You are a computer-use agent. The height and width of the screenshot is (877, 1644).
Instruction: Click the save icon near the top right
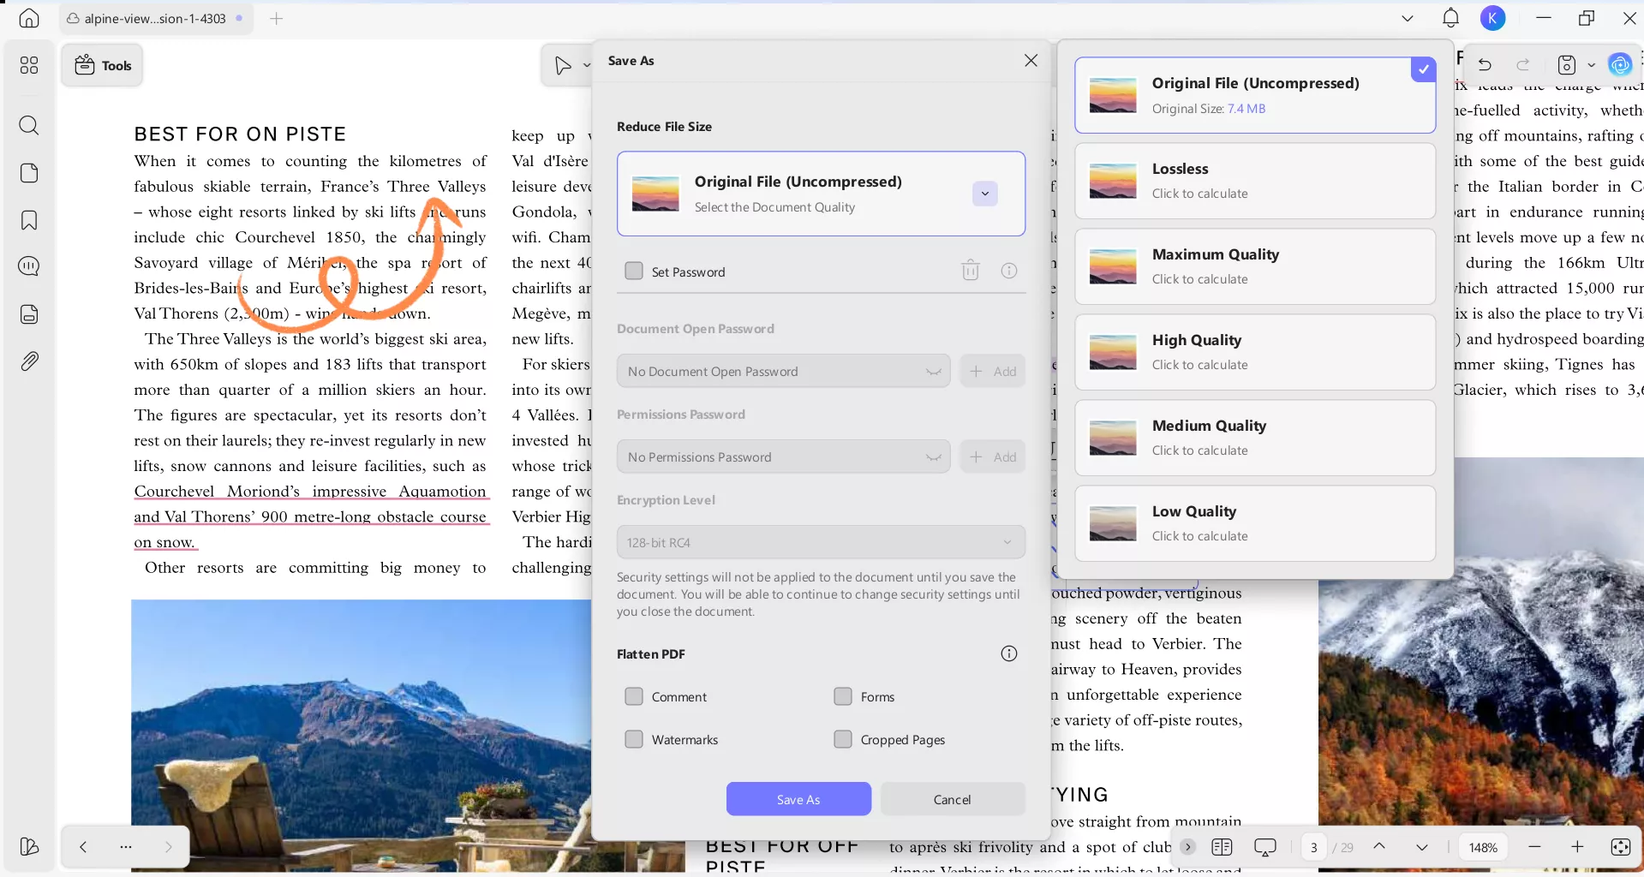point(1566,64)
